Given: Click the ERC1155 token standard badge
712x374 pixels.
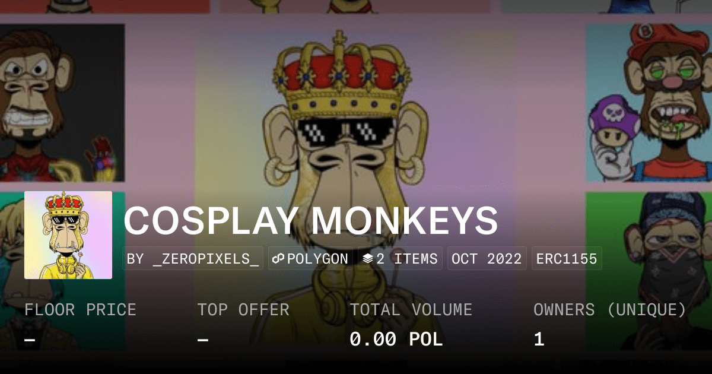Looking at the screenshot, I should point(567,259).
